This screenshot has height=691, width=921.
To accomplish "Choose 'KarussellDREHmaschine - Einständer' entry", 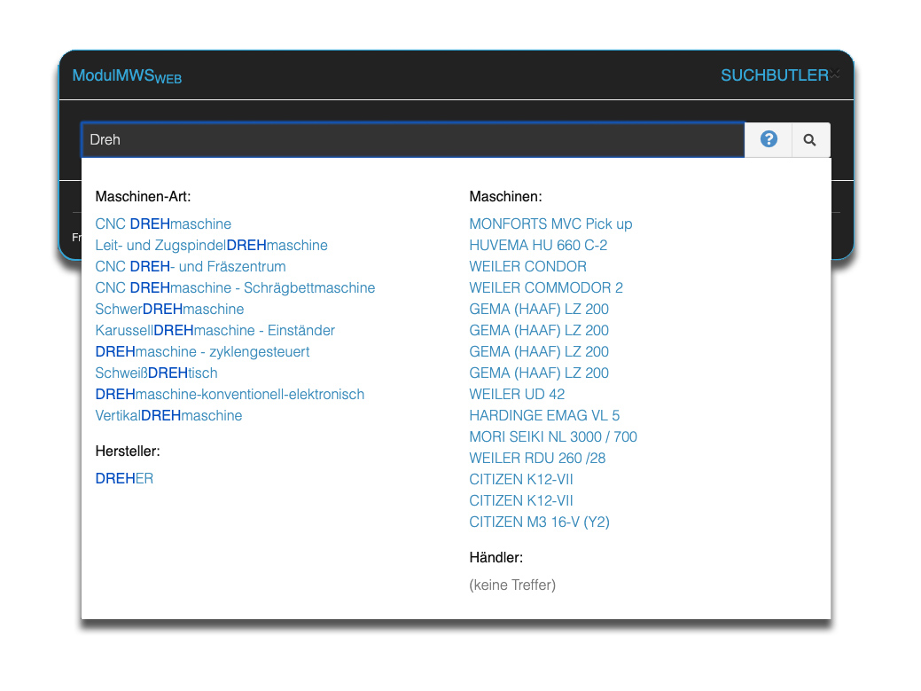I will click(x=215, y=330).
